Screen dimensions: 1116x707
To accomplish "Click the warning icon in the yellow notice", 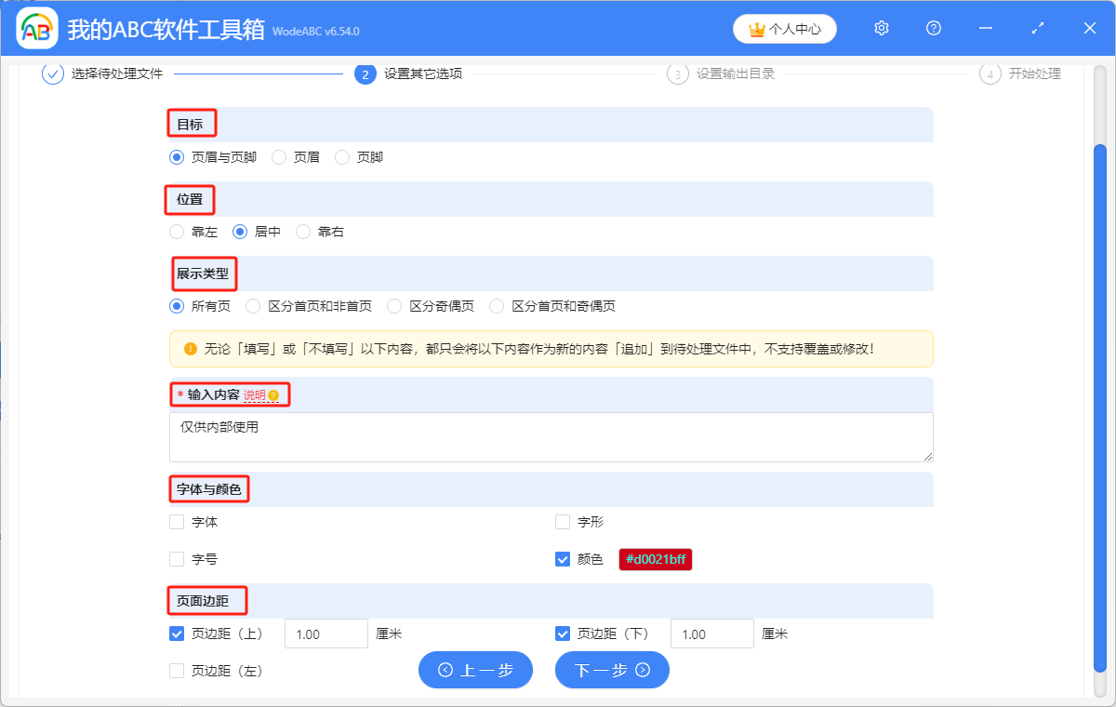I will tap(193, 349).
